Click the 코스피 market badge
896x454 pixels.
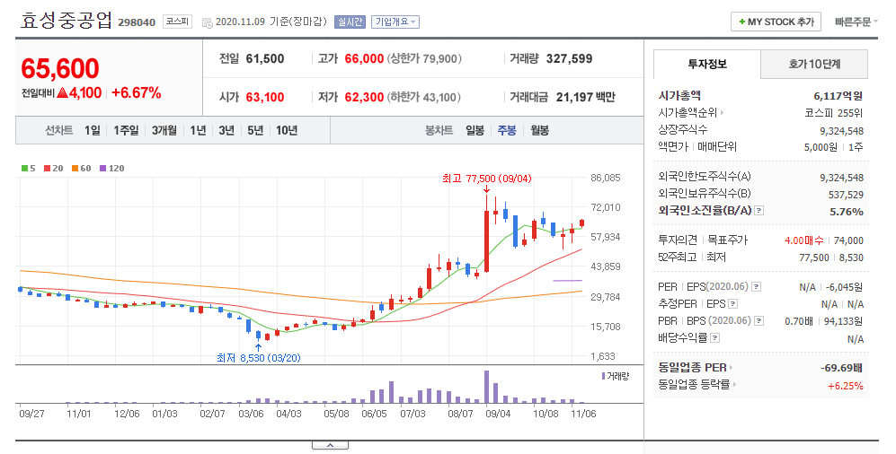pos(177,22)
